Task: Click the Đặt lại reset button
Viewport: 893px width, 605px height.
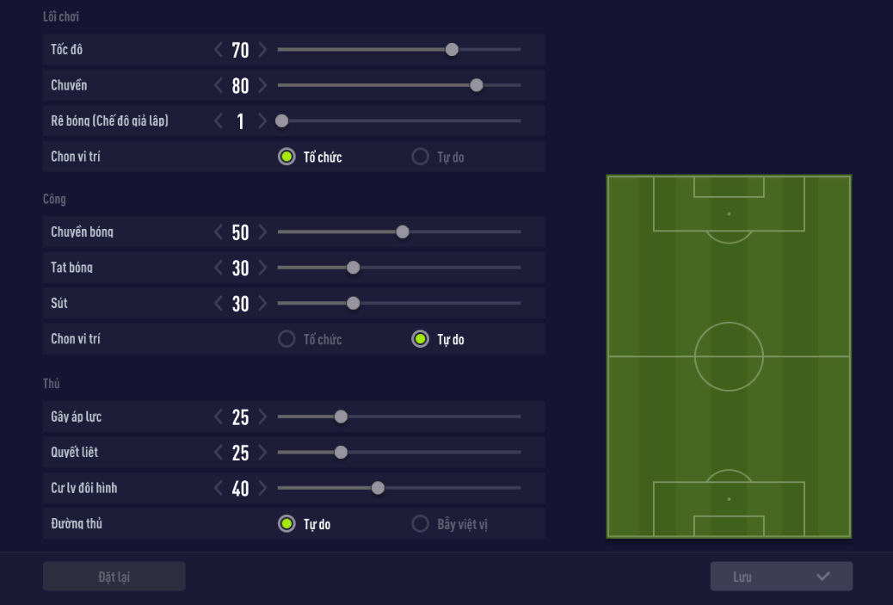Action: pyautogui.click(x=114, y=577)
